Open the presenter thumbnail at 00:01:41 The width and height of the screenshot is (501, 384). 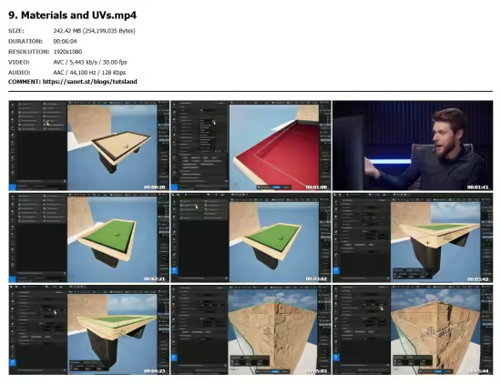coord(413,146)
